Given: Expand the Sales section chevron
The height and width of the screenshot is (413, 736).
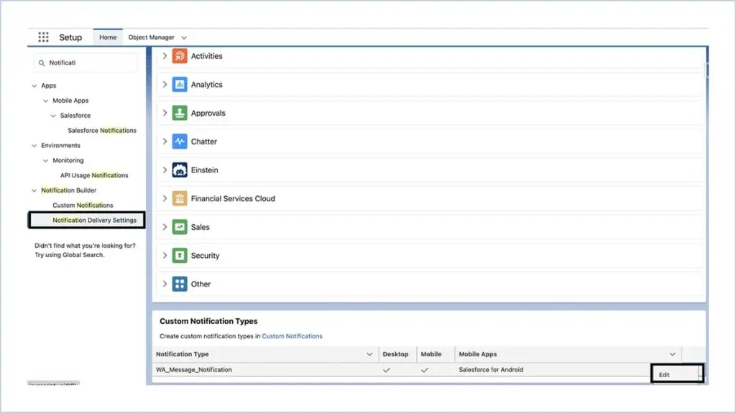Looking at the screenshot, I should 165,227.
